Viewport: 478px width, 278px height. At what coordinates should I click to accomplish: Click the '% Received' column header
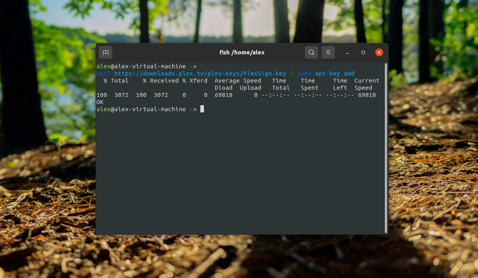tap(161, 81)
